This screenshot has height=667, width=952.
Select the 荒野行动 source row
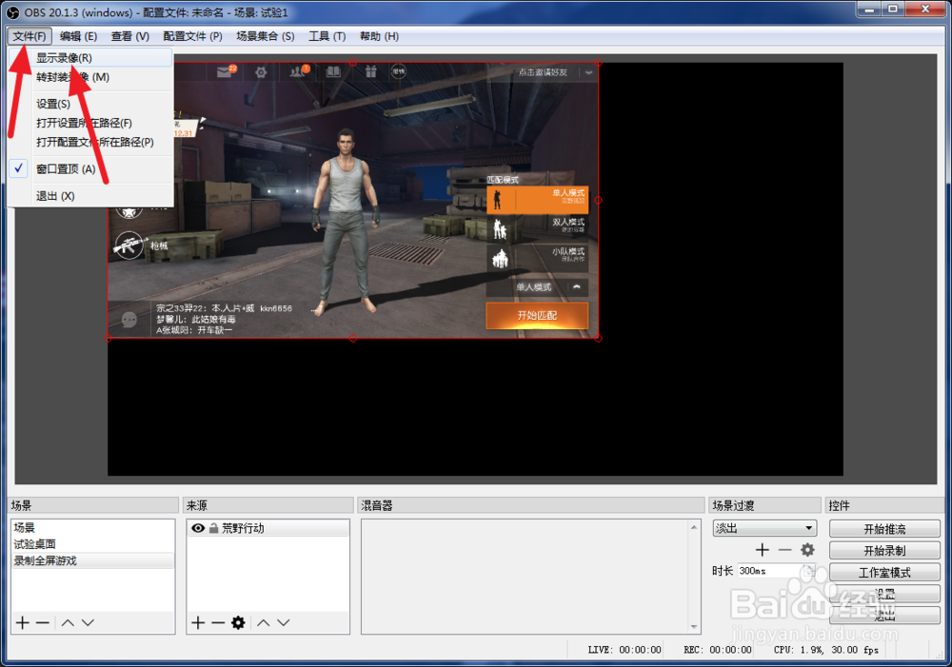[268, 528]
